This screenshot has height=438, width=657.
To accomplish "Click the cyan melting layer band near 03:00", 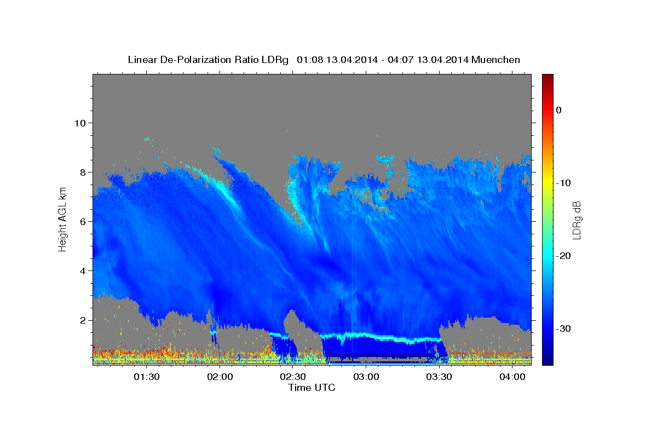I will click(x=366, y=336).
